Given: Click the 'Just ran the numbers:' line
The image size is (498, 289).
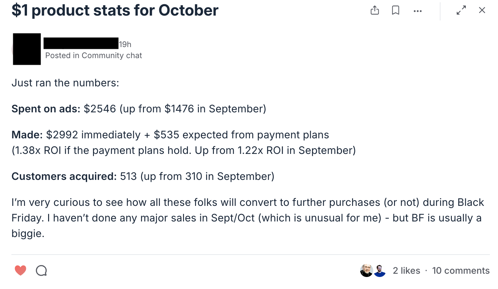Looking at the screenshot, I should pos(65,83).
